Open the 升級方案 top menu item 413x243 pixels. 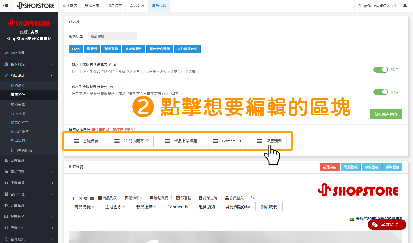pyautogui.click(x=92, y=6)
